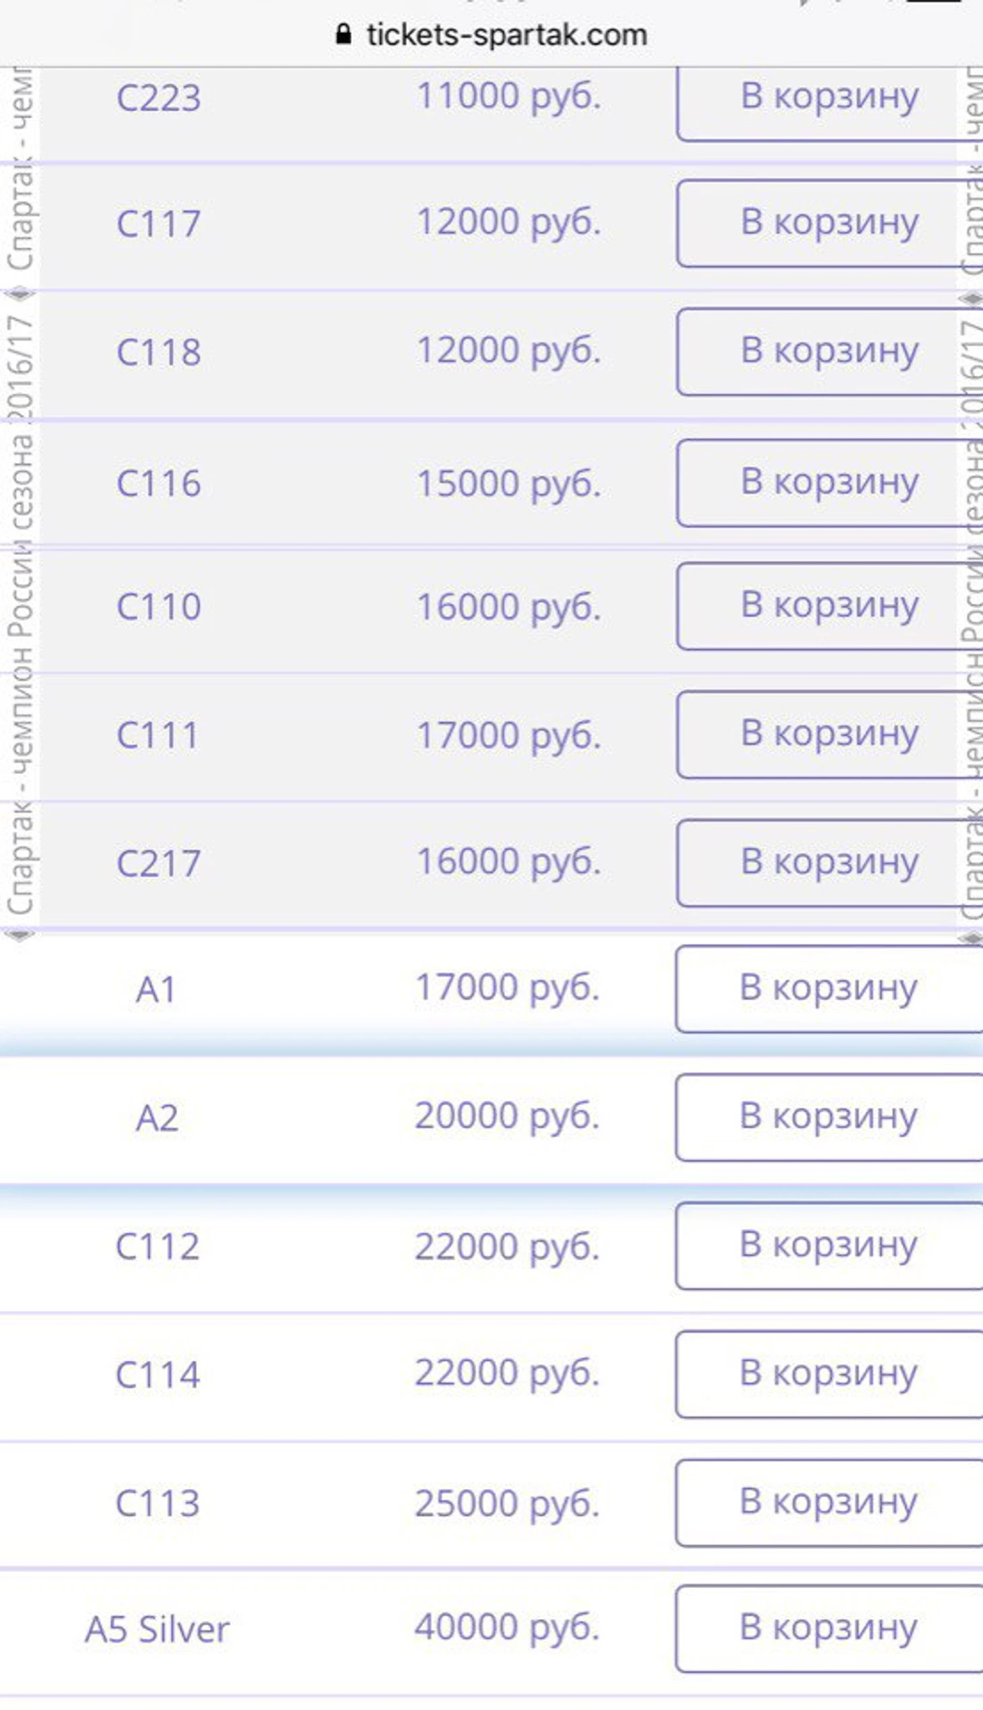Screen dimensions: 983x1710
Task: Tap the lock icon in address bar
Action: [x=343, y=34]
